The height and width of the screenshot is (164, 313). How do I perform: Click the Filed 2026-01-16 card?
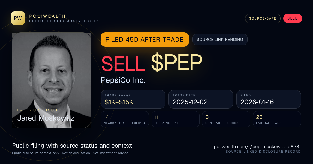click(x=269, y=99)
